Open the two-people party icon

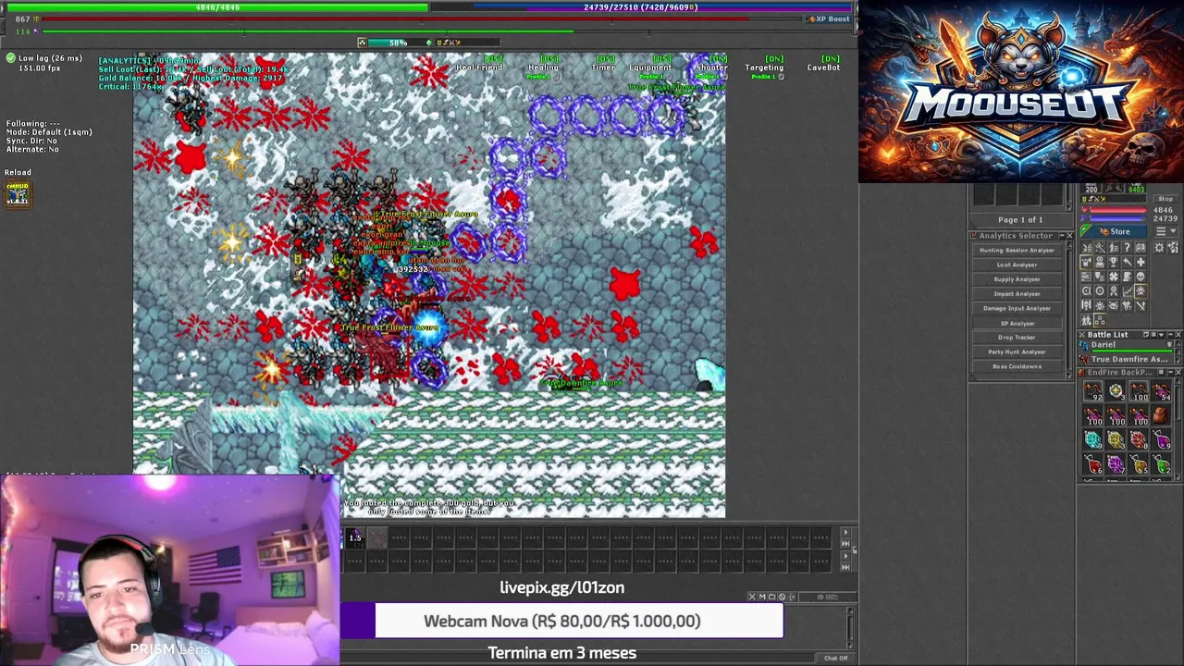[x=1086, y=320]
